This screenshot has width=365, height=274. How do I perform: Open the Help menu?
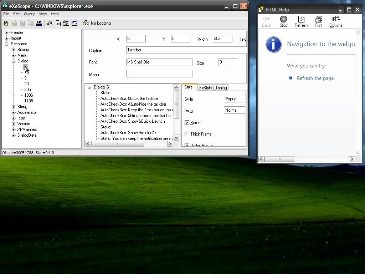point(55,14)
